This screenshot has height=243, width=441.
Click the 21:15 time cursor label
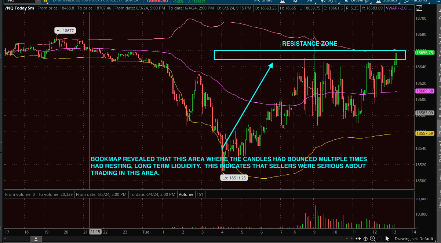[95, 232]
